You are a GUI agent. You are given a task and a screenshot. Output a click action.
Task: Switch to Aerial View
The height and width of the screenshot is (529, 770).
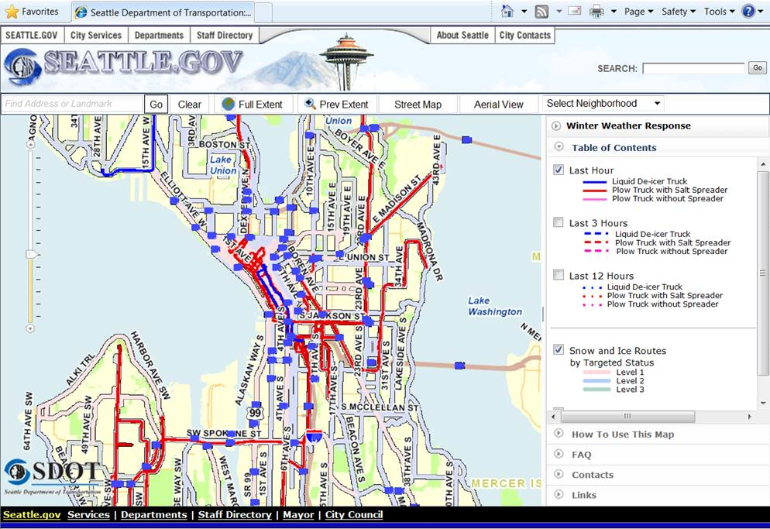pos(499,103)
